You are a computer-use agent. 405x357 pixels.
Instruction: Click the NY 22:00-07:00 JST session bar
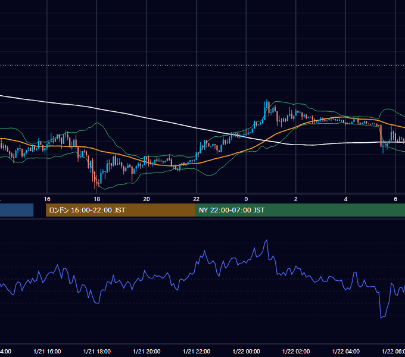point(300,210)
